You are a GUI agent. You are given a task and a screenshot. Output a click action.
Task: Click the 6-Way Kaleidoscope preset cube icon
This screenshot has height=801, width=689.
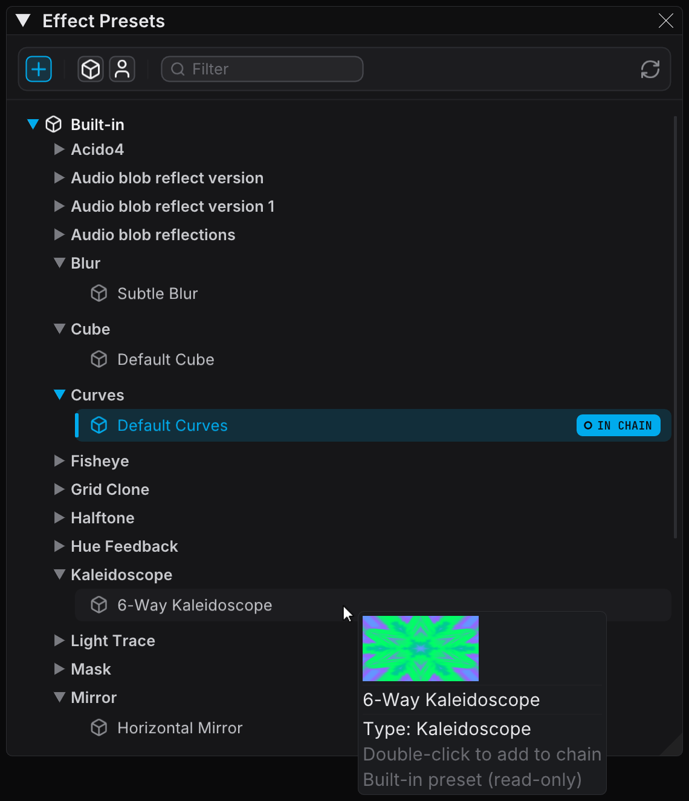click(99, 605)
